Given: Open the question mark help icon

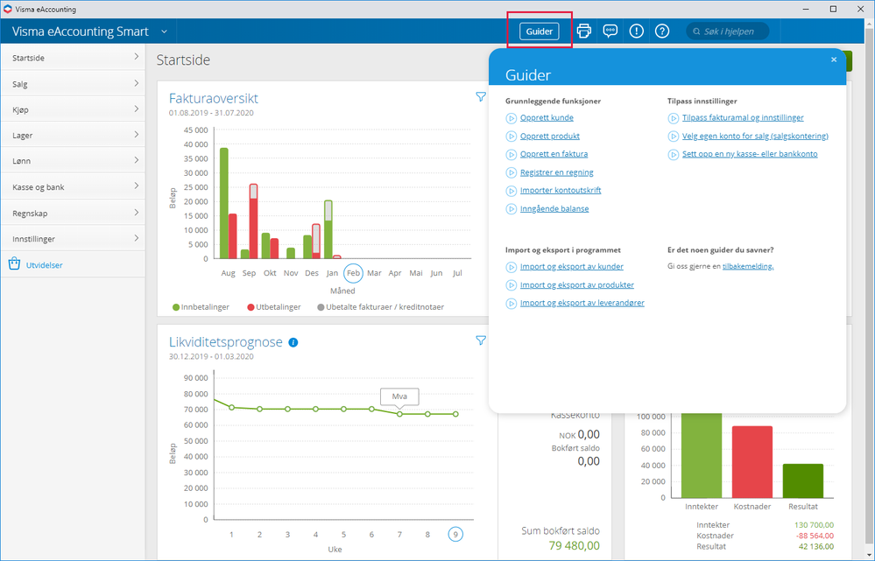Looking at the screenshot, I should (662, 32).
